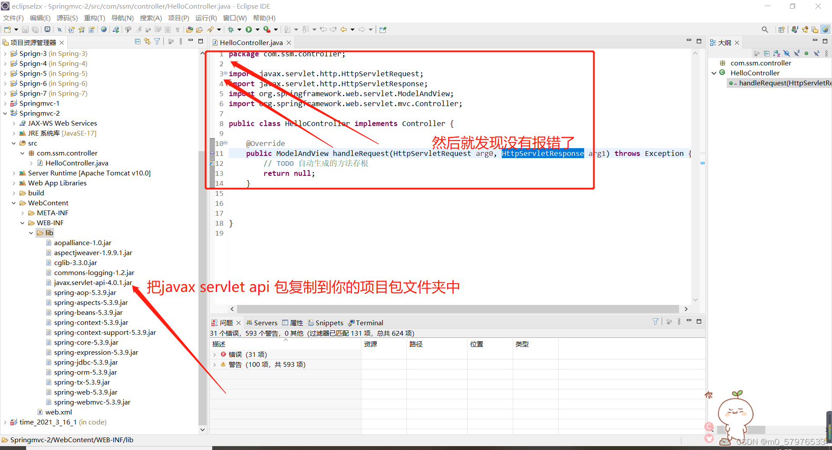832x450 pixels.
Task: Toggle Hide Local Types in Outline
Action: pyautogui.click(x=816, y=53)
